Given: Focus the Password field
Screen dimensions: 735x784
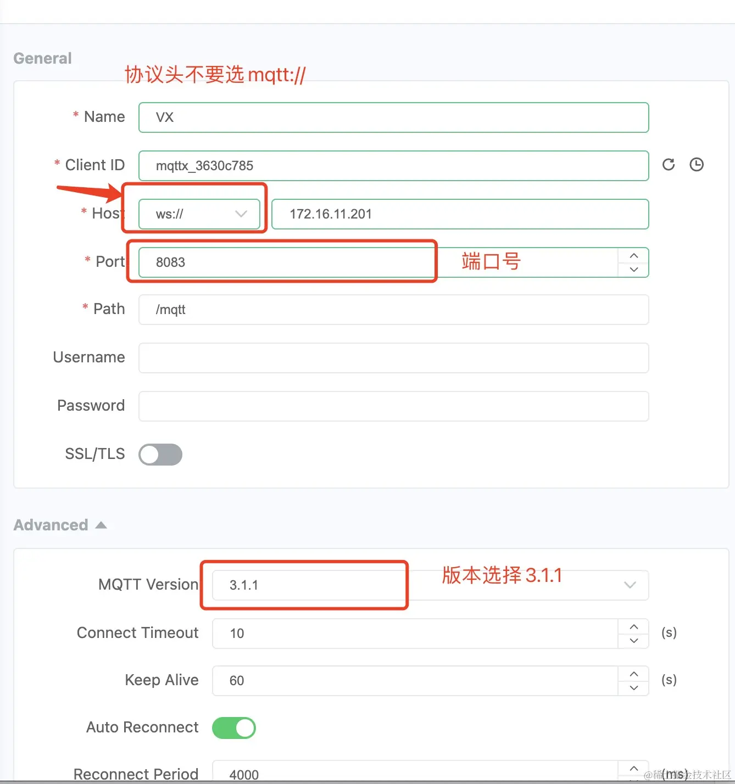Looking at the screenshot, I should 393,406.
